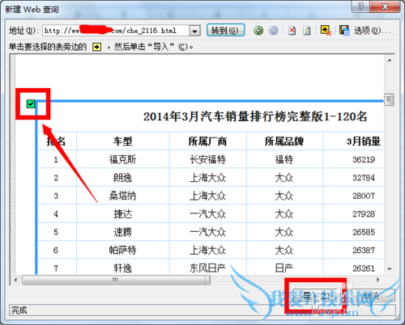Screen dimensions: 405x325
Task: Close the 新建 Web 查询 dialog
Action: click(x=385, y=6)
